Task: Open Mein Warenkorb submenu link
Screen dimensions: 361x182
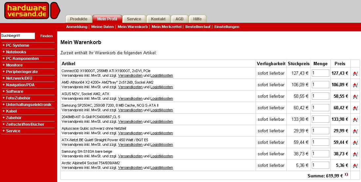Action: tap(133, 27)
